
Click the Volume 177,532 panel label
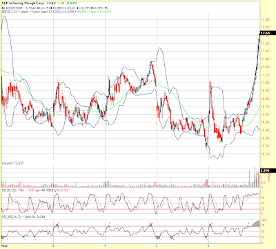click(13, 163)
